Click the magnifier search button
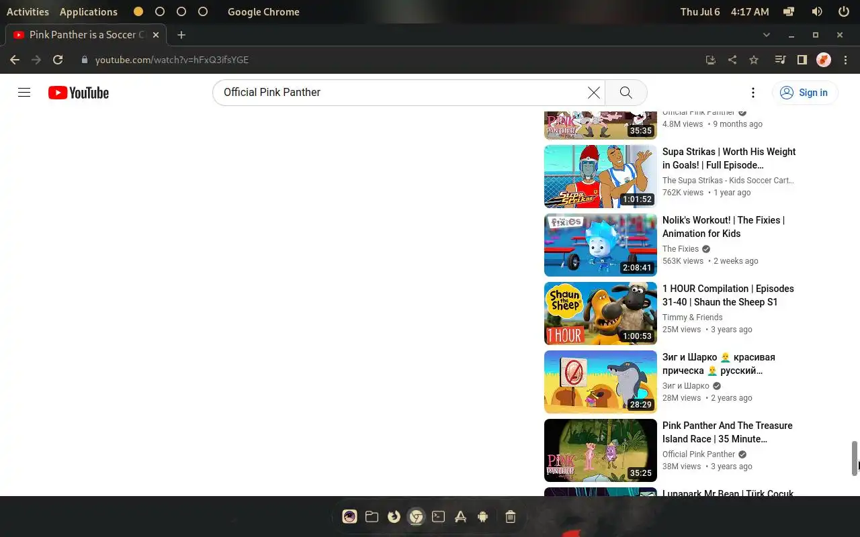860x537 pixels. click(x=626, y=93)
